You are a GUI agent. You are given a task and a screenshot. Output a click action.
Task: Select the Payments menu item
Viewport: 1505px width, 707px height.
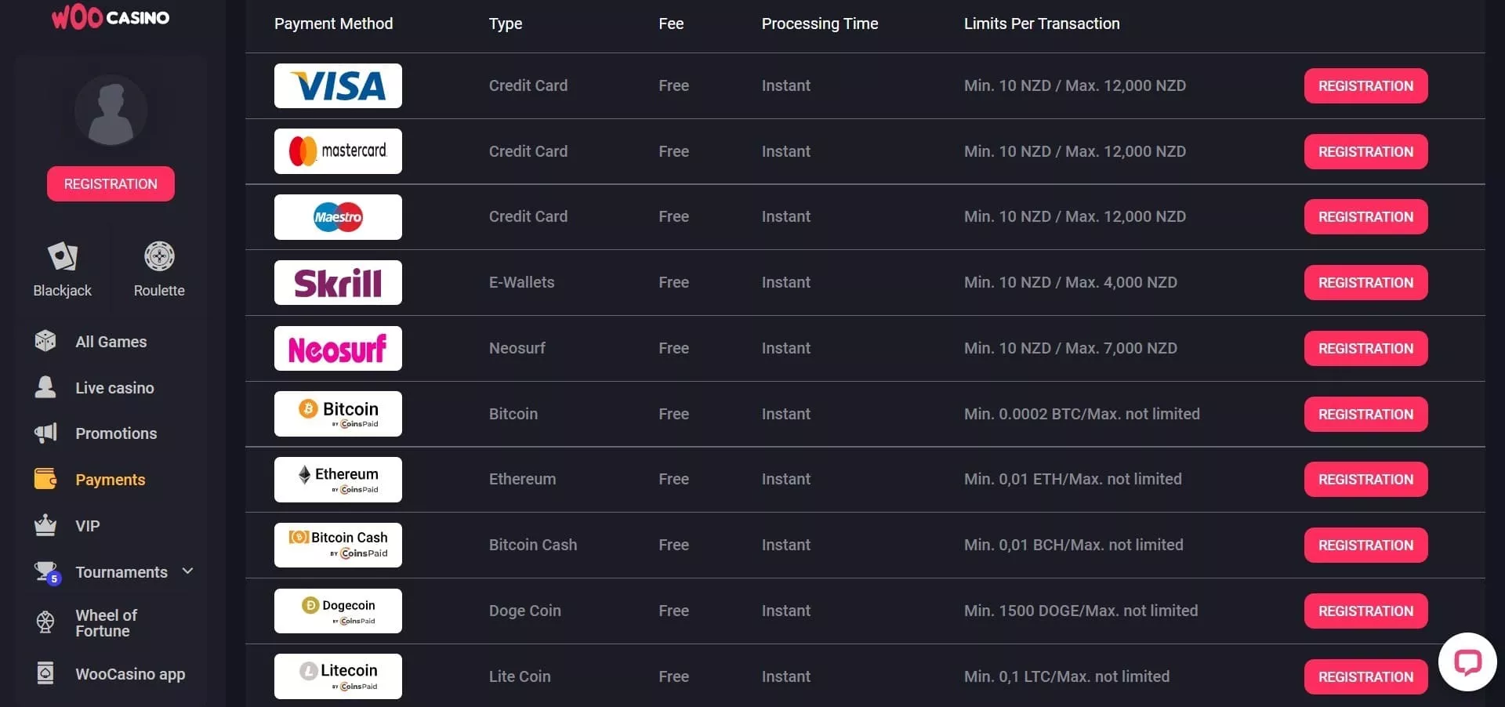click(x=110, y=480)
